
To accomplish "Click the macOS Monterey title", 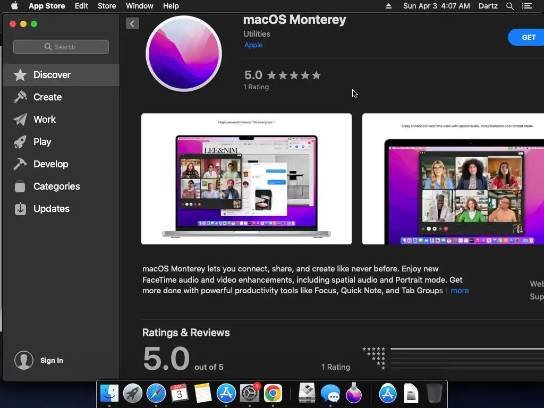I will coord(294,20).
